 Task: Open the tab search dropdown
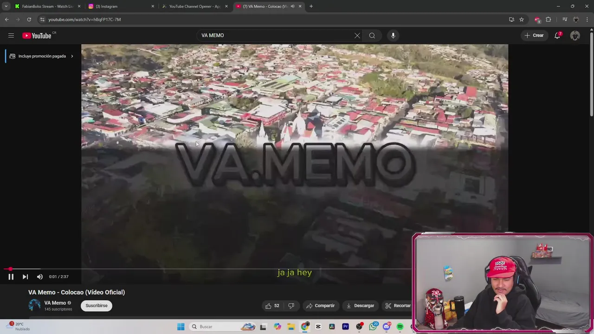(6, 6)
